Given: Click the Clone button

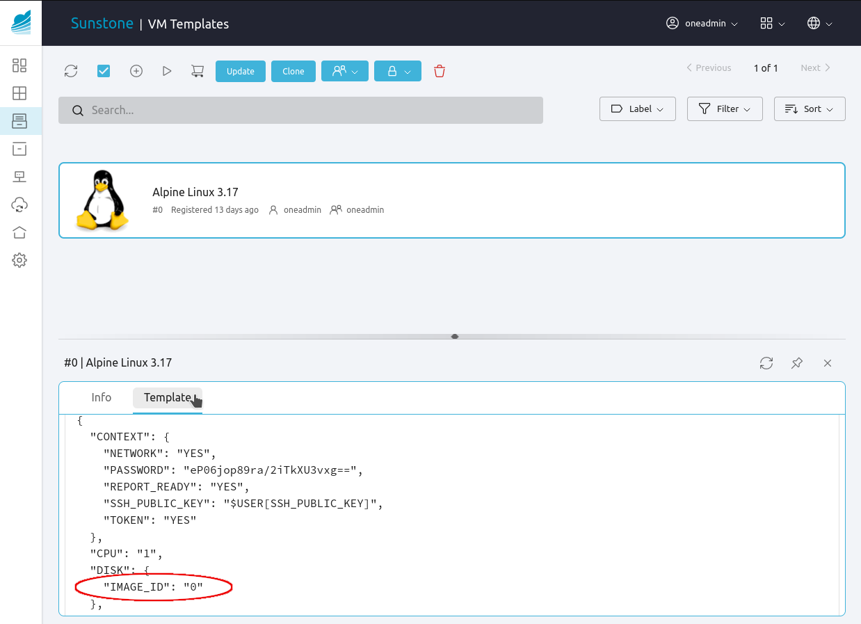Looking at the screenshot, I should pyautogui.click(x=293, y=71).
